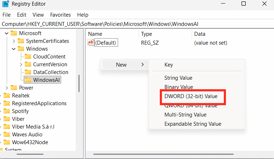Click the registry path address bar
The image size is (274, 159).
[137, 24]
